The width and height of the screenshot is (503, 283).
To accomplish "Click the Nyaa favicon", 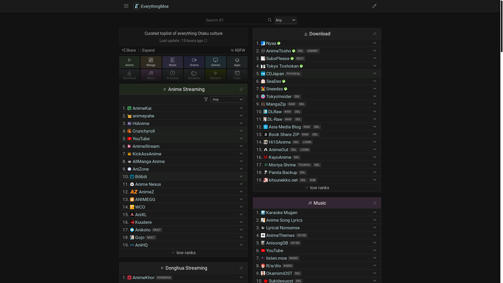I will coord(263,43).
